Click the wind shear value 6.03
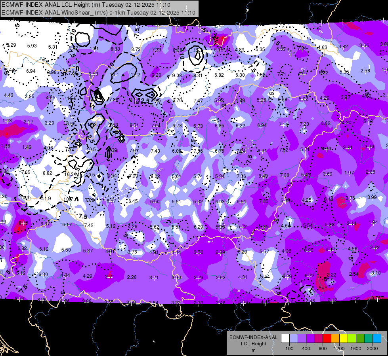Viewport: 388px width, 356px height. (x=220, y=202)
